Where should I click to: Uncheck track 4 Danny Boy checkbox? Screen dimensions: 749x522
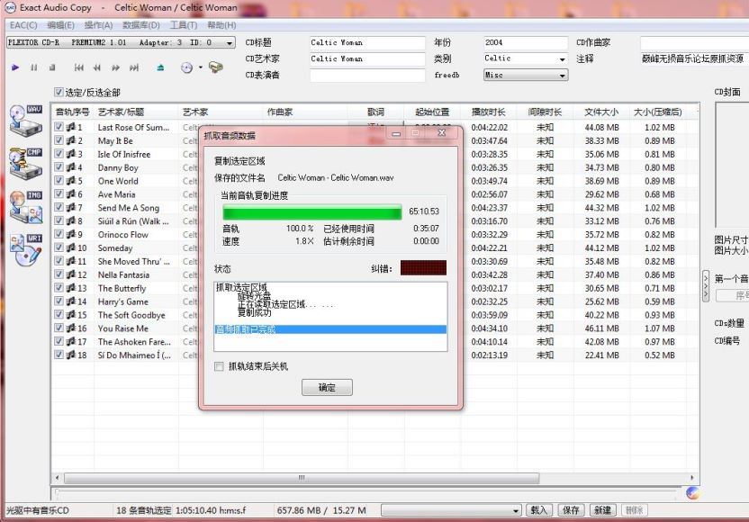[59, 167]
